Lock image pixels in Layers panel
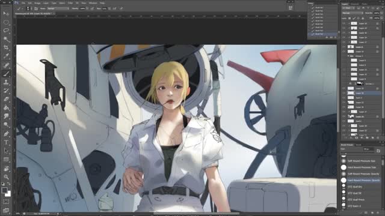The image size is (385, 216). click(x=354, y=18)
